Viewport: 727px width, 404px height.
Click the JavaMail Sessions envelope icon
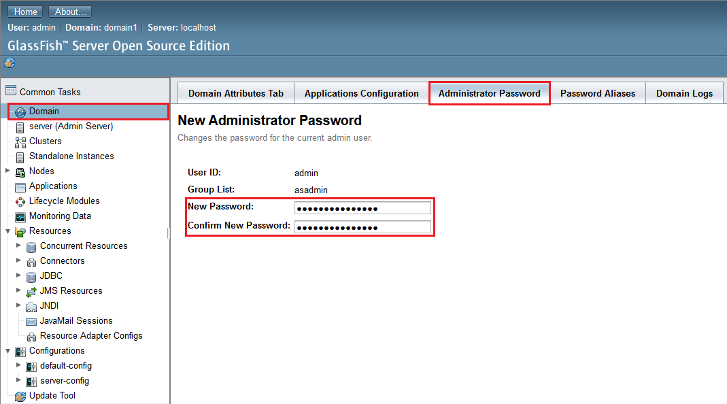tap(31, 322)
